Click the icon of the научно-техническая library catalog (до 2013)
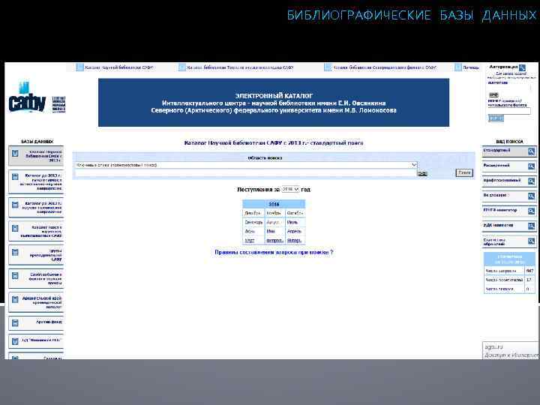 pos(15,205)
